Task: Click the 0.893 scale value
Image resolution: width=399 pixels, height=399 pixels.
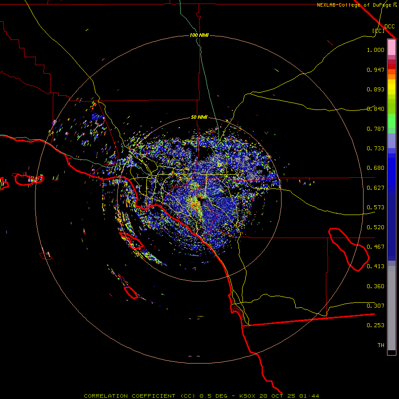Action: (x=376, y=89)
